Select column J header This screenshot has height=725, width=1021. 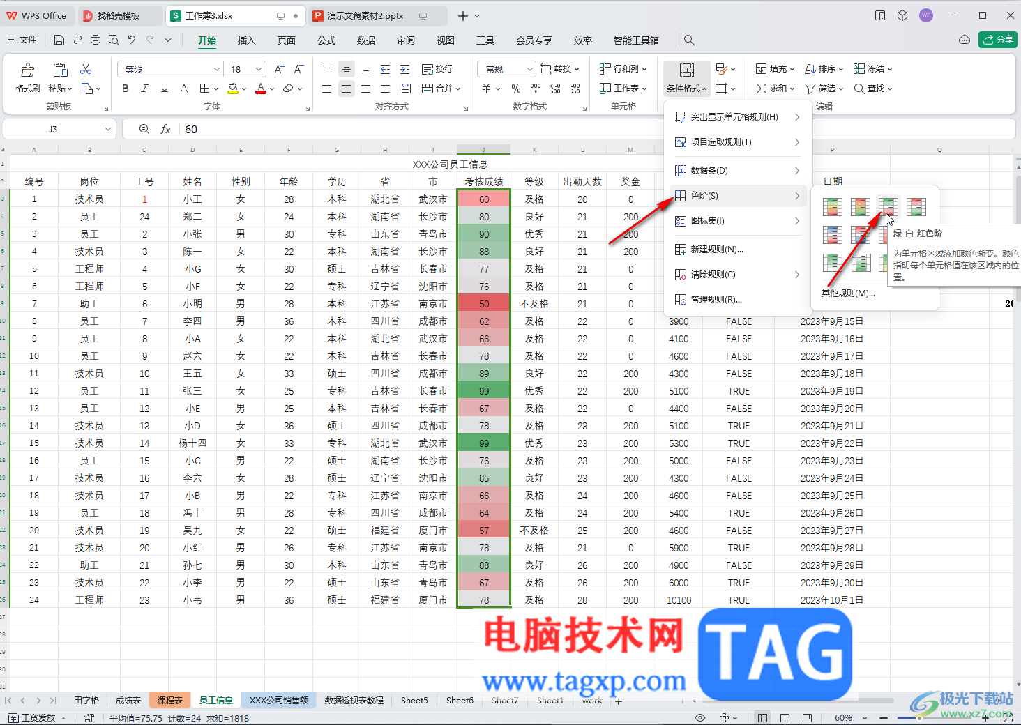coord(484,150)
